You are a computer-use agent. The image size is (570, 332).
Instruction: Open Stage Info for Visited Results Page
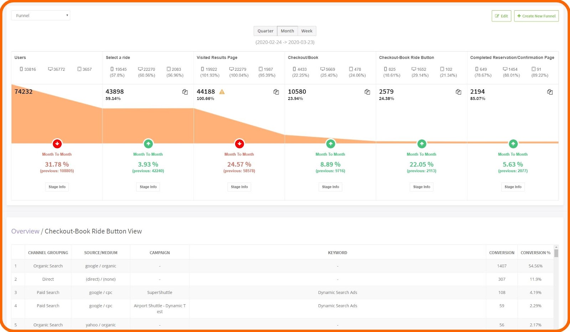pos(239,187)
